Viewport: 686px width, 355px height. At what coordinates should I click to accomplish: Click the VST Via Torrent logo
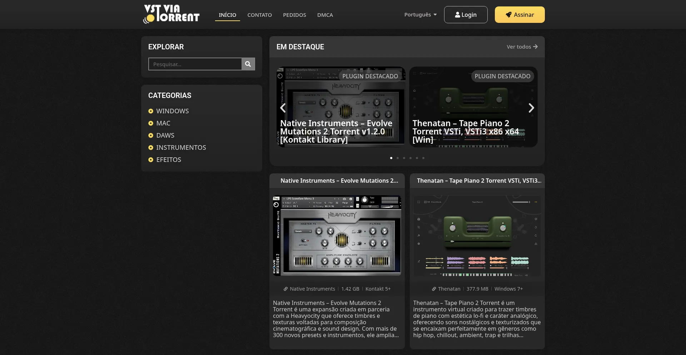click(x=171, y=14)
